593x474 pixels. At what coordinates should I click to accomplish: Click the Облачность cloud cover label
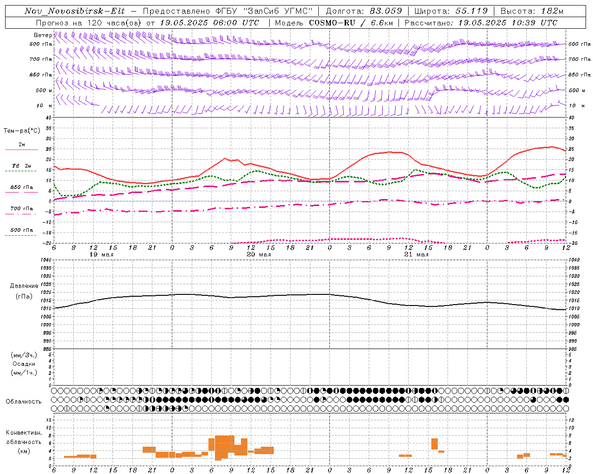pos(24,401)
